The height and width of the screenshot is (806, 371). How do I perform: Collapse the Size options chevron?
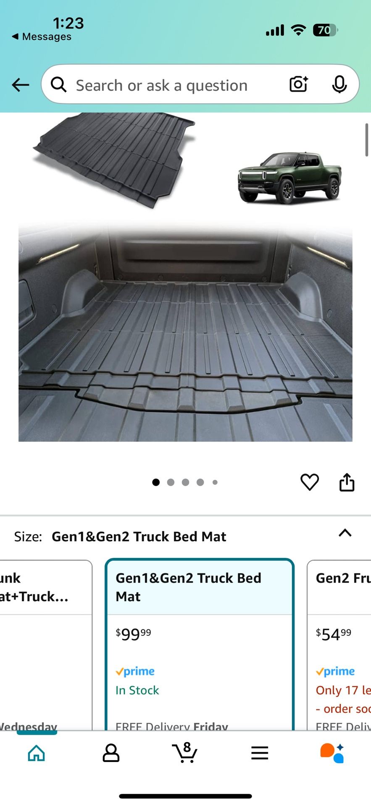345,533
